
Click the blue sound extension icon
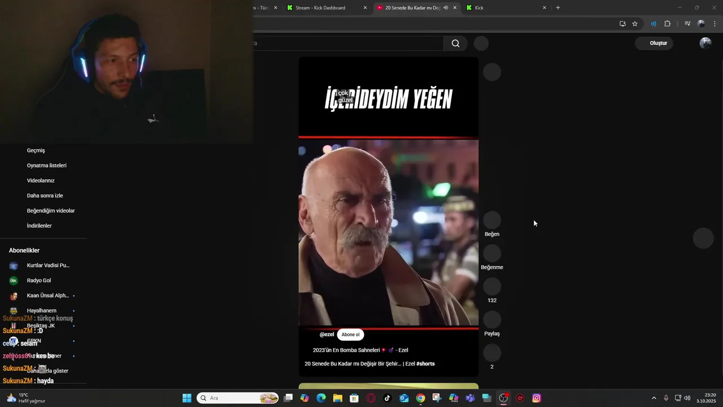coord(654,24)
